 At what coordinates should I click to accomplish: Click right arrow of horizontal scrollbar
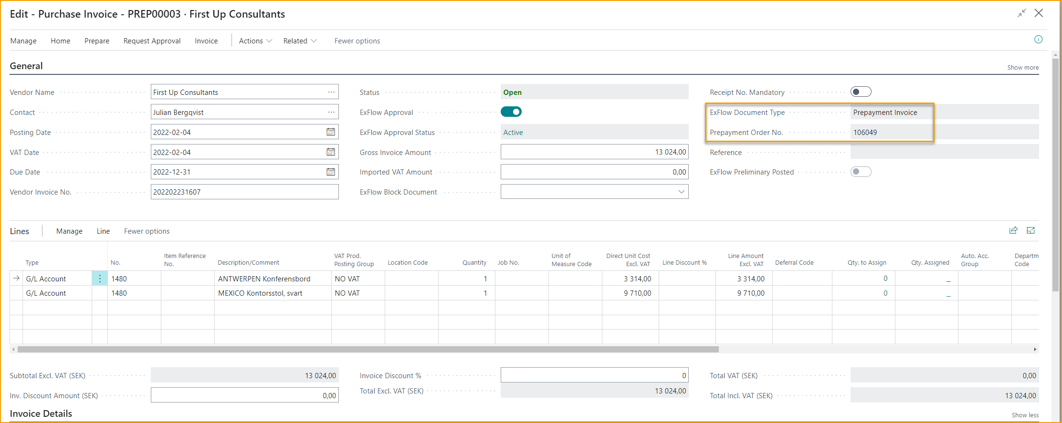pos(1035,349)
